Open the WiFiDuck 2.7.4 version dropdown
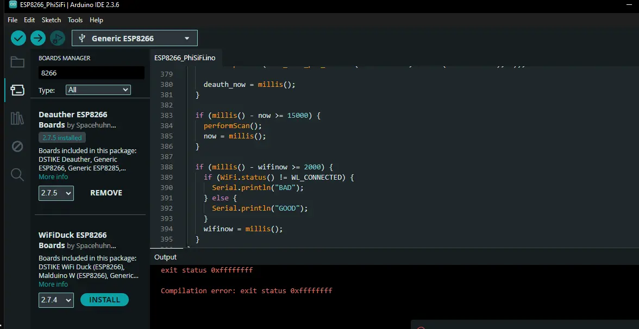The width and height of the screenshot is (639, 329). tap(57, 300)
